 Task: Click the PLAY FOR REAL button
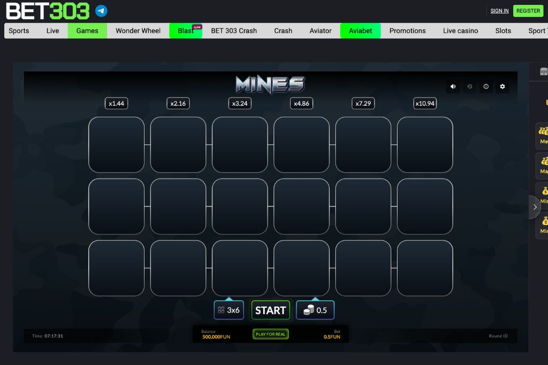tap(270, 334)
